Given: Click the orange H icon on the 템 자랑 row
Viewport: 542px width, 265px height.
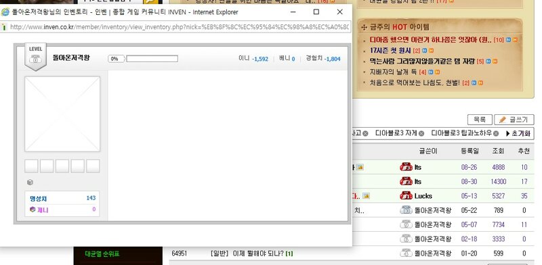Looking at the screenshot, I should click(x=495, y=62).
